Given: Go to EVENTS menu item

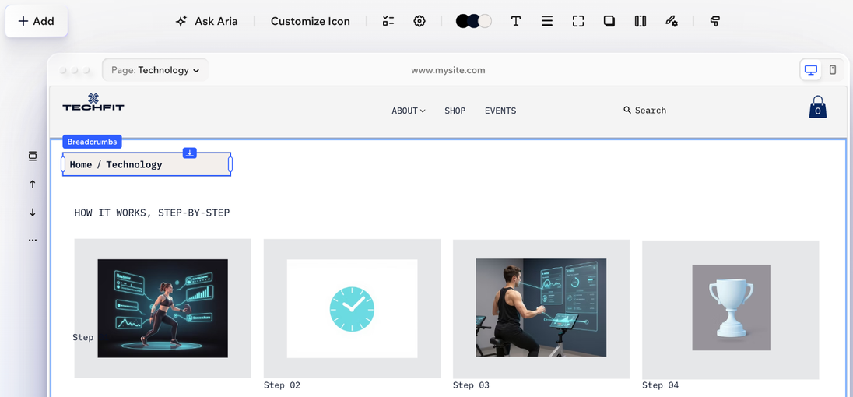Looking at the screenshot, I should click(500, 111).
